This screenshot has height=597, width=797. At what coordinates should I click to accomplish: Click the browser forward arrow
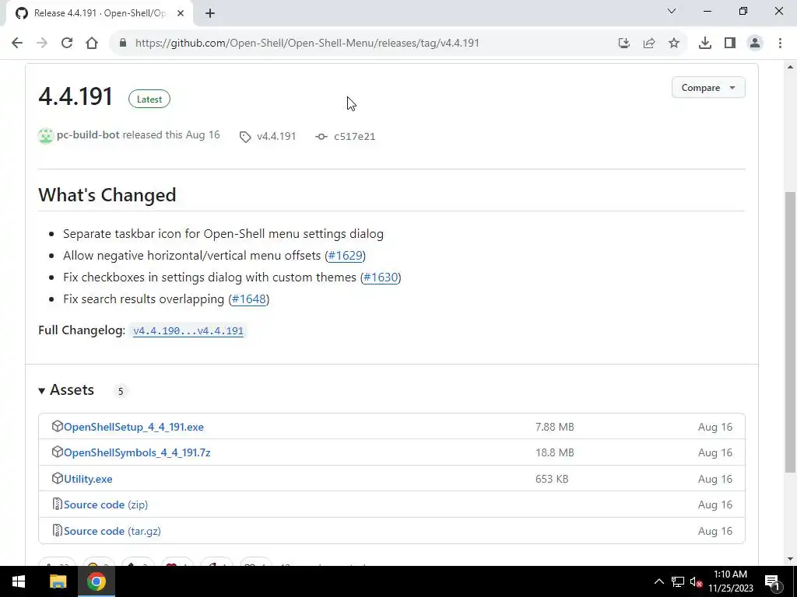(42, 44)
